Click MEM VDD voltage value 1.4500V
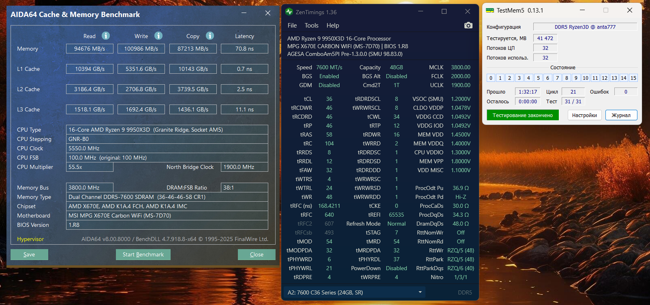Viewport: 650px width, 305px height. 461,134
